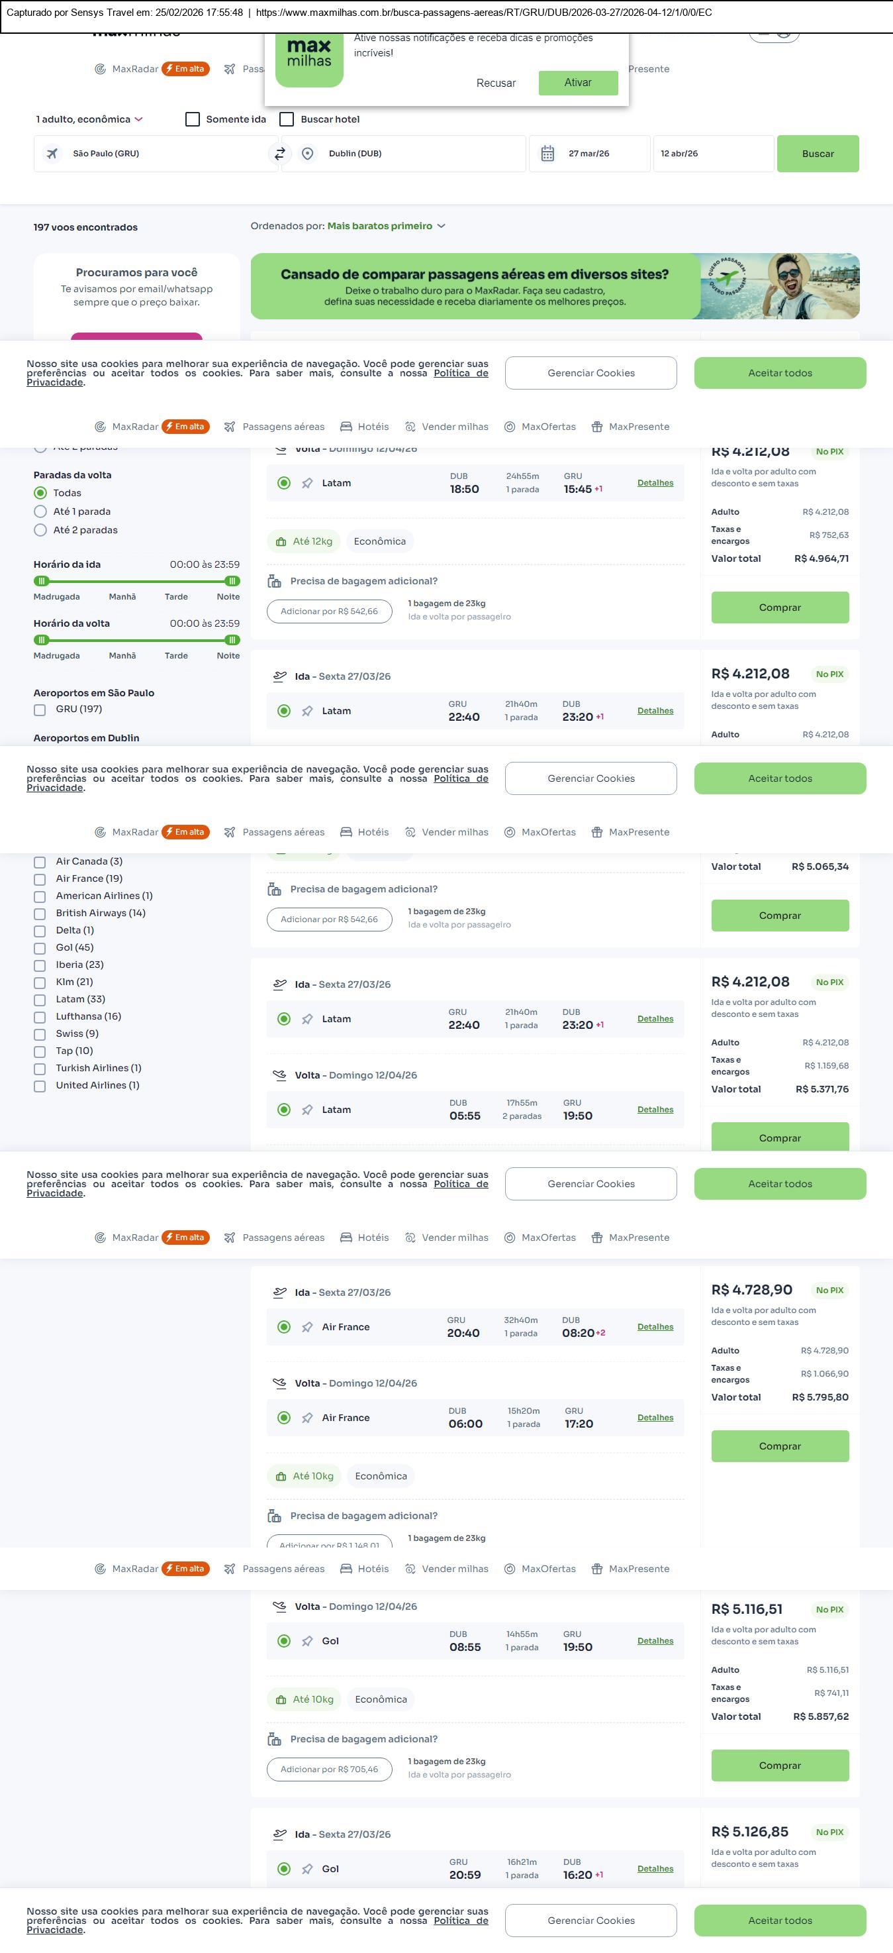Click the MaxRadar promotional banner
893x1953 pixels.
click(x=555, y=287)
